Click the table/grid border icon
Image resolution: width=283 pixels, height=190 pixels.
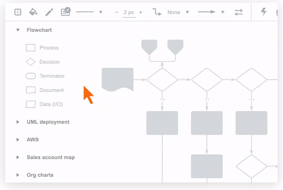pyautogui.click(x=17, y=12)
